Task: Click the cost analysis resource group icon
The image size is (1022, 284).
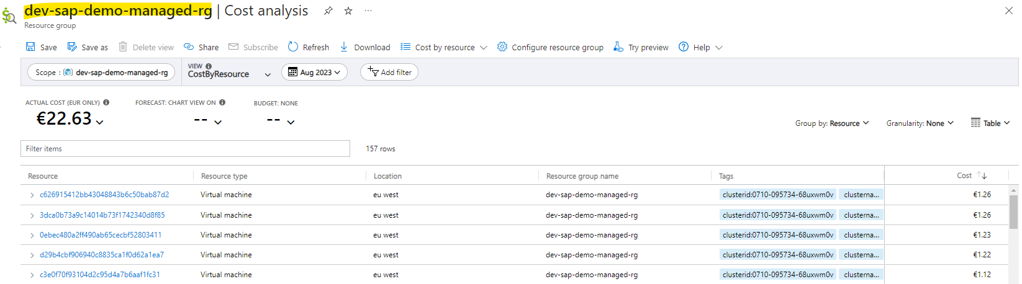Action: pyautogui.click(x=9, y=15)
